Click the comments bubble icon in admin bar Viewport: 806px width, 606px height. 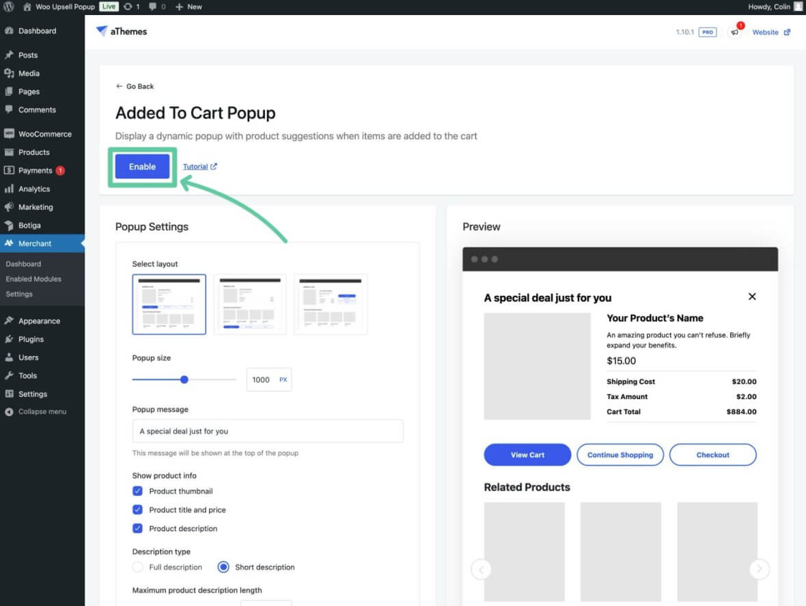click(152, 7)
